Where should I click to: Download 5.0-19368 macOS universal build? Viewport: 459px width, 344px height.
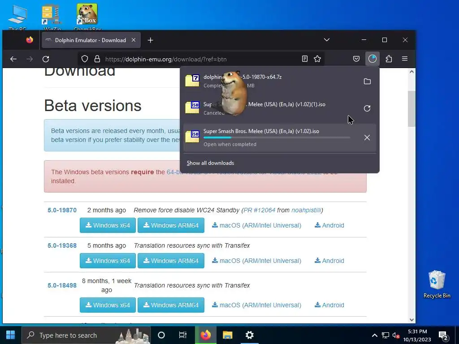click(257, 261)
